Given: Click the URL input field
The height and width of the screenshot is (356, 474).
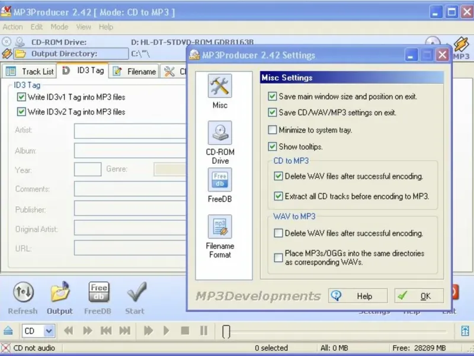Looking at the screenshot, I should (130, 247).
